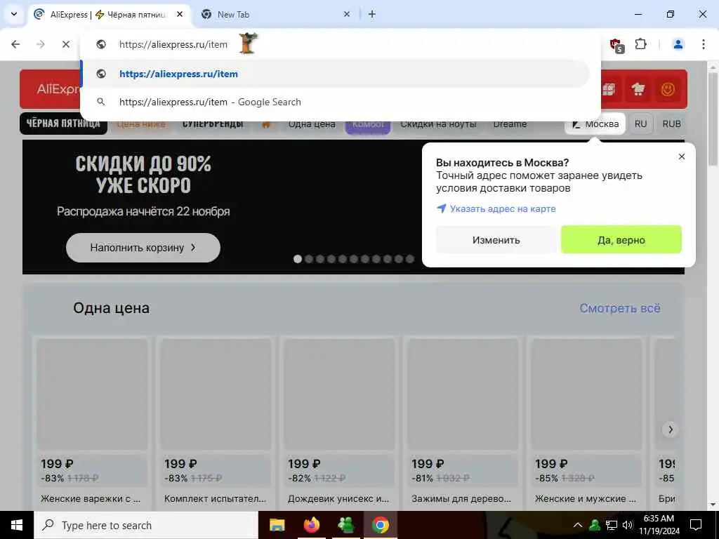The width and height of the screenshot is (719, 539).
Task: Click the Одна цена section heading
Action: 112,308
